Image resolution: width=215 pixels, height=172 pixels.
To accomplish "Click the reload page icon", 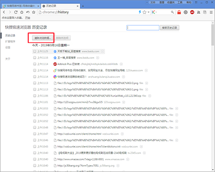I will tap(16, 12).
